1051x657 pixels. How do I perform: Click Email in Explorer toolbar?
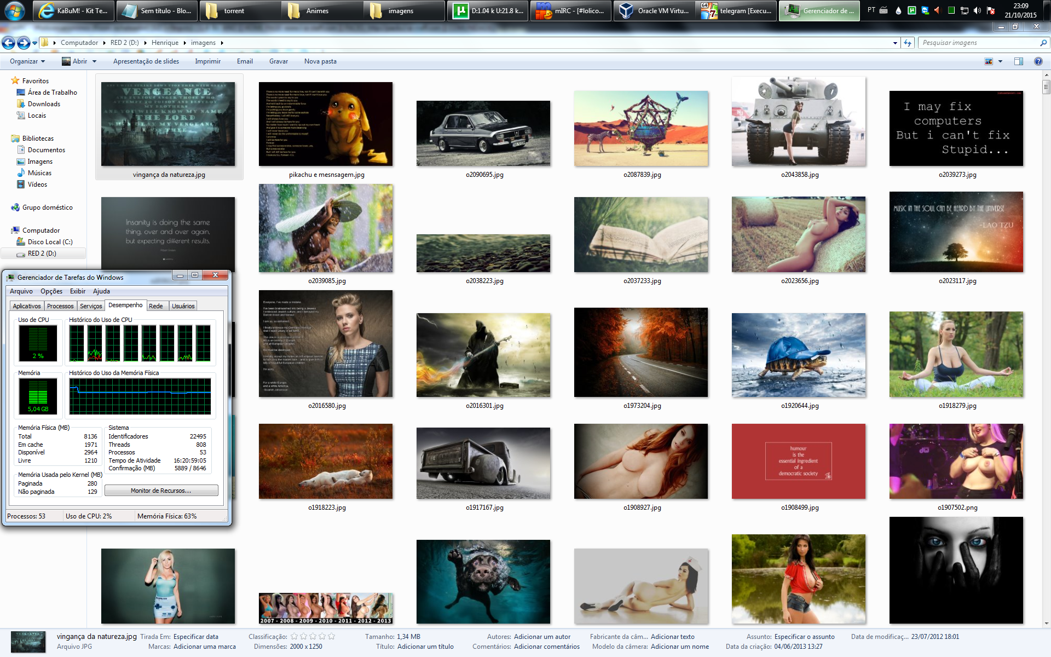pyautogui.click(x=245, y=61)
